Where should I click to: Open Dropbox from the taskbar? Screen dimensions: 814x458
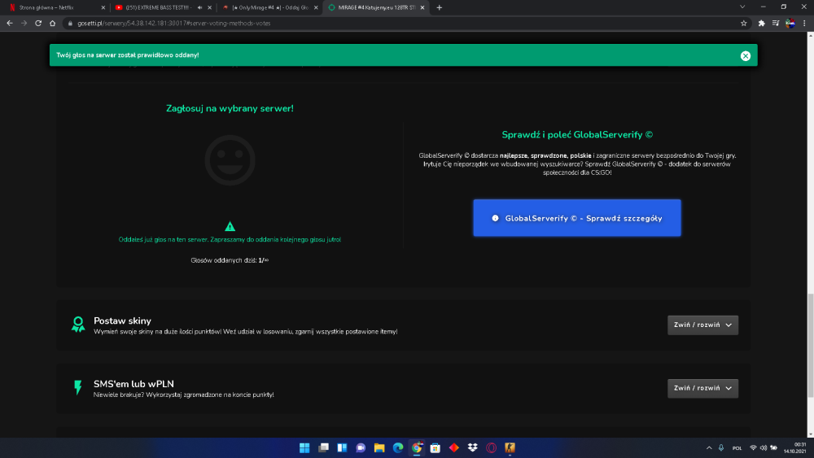click(472, 447)
